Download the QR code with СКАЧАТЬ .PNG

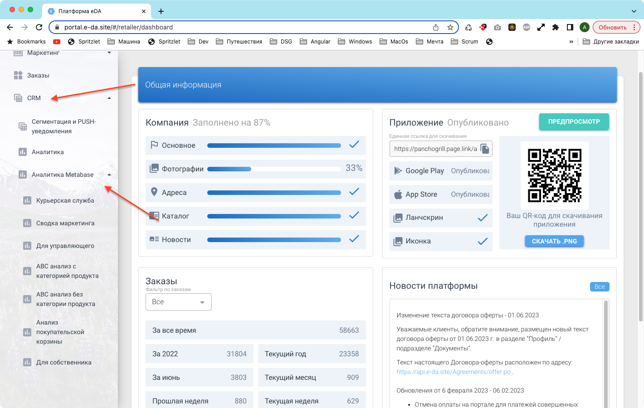click(x=554, y=241)
